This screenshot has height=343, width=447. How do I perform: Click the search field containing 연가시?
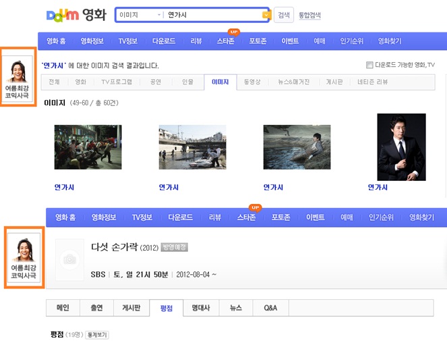coord(214,15)
